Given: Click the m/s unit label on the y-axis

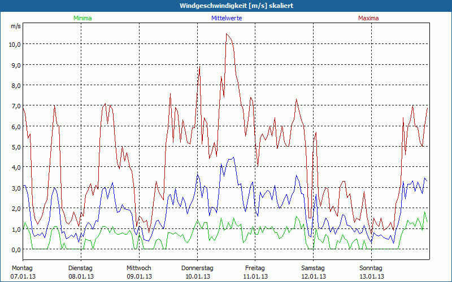Looking at the screenshot, I should tap(15, 26).
